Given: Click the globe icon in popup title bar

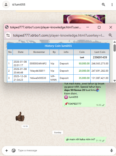Looking at the screenshot, I should tap(7, 27).
